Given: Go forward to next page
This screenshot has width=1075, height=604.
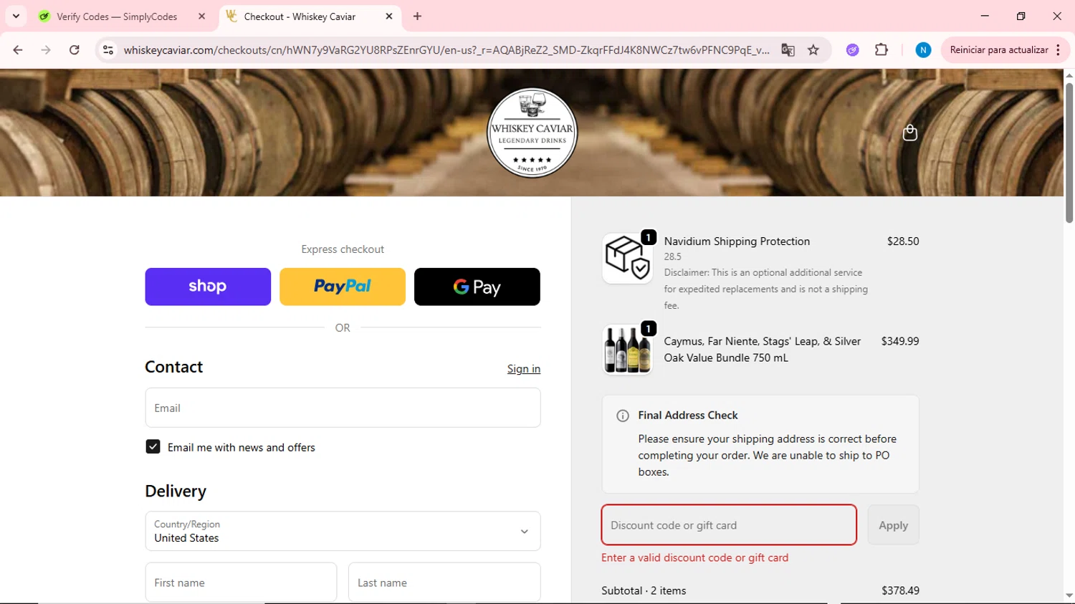Looking at the screenshot, I should tap(46, 50).
